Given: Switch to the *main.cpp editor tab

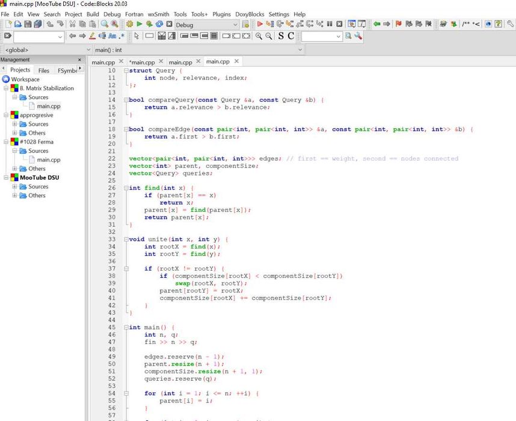Looking at the screenshot, I should click(x=143, y=62).
